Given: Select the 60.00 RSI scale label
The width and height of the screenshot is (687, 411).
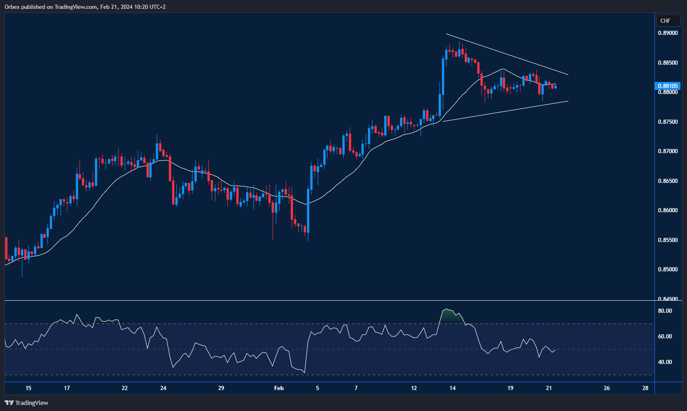Looking at the screenshot, I should click(665, 337).
